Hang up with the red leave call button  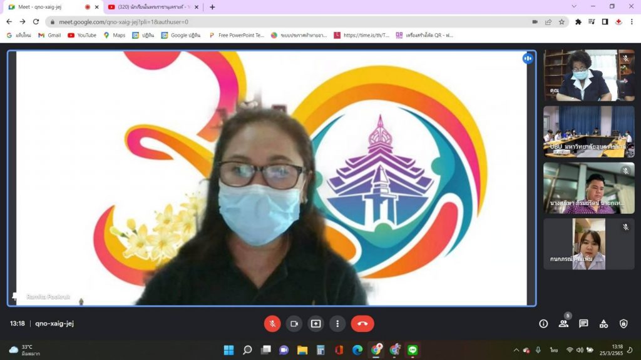coord(362,324)
